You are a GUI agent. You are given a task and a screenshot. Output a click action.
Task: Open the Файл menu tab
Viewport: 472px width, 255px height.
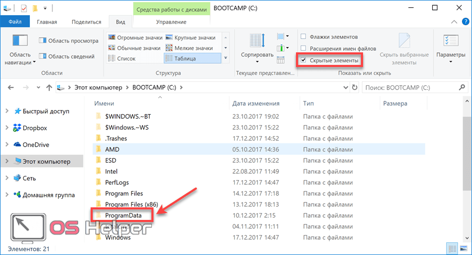(x=15, y=22)
